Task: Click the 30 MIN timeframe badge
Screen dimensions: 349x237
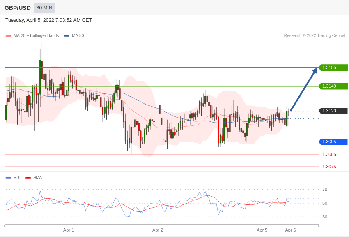Action: (44, 8)
